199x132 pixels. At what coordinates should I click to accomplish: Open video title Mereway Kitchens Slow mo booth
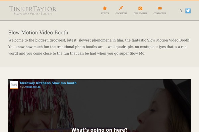(x=48, y=83)
